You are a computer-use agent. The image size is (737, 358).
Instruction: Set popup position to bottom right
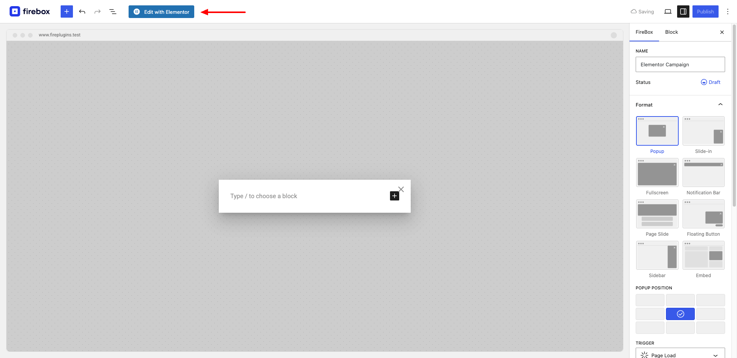tap(711, 328)
